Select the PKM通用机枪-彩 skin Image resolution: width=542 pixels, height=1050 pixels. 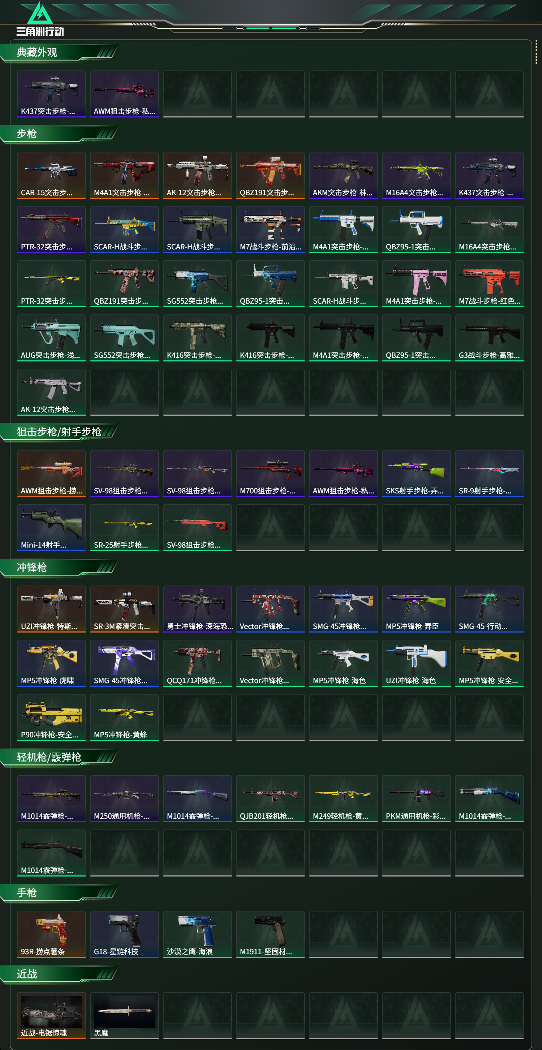(x=416, y=798)
